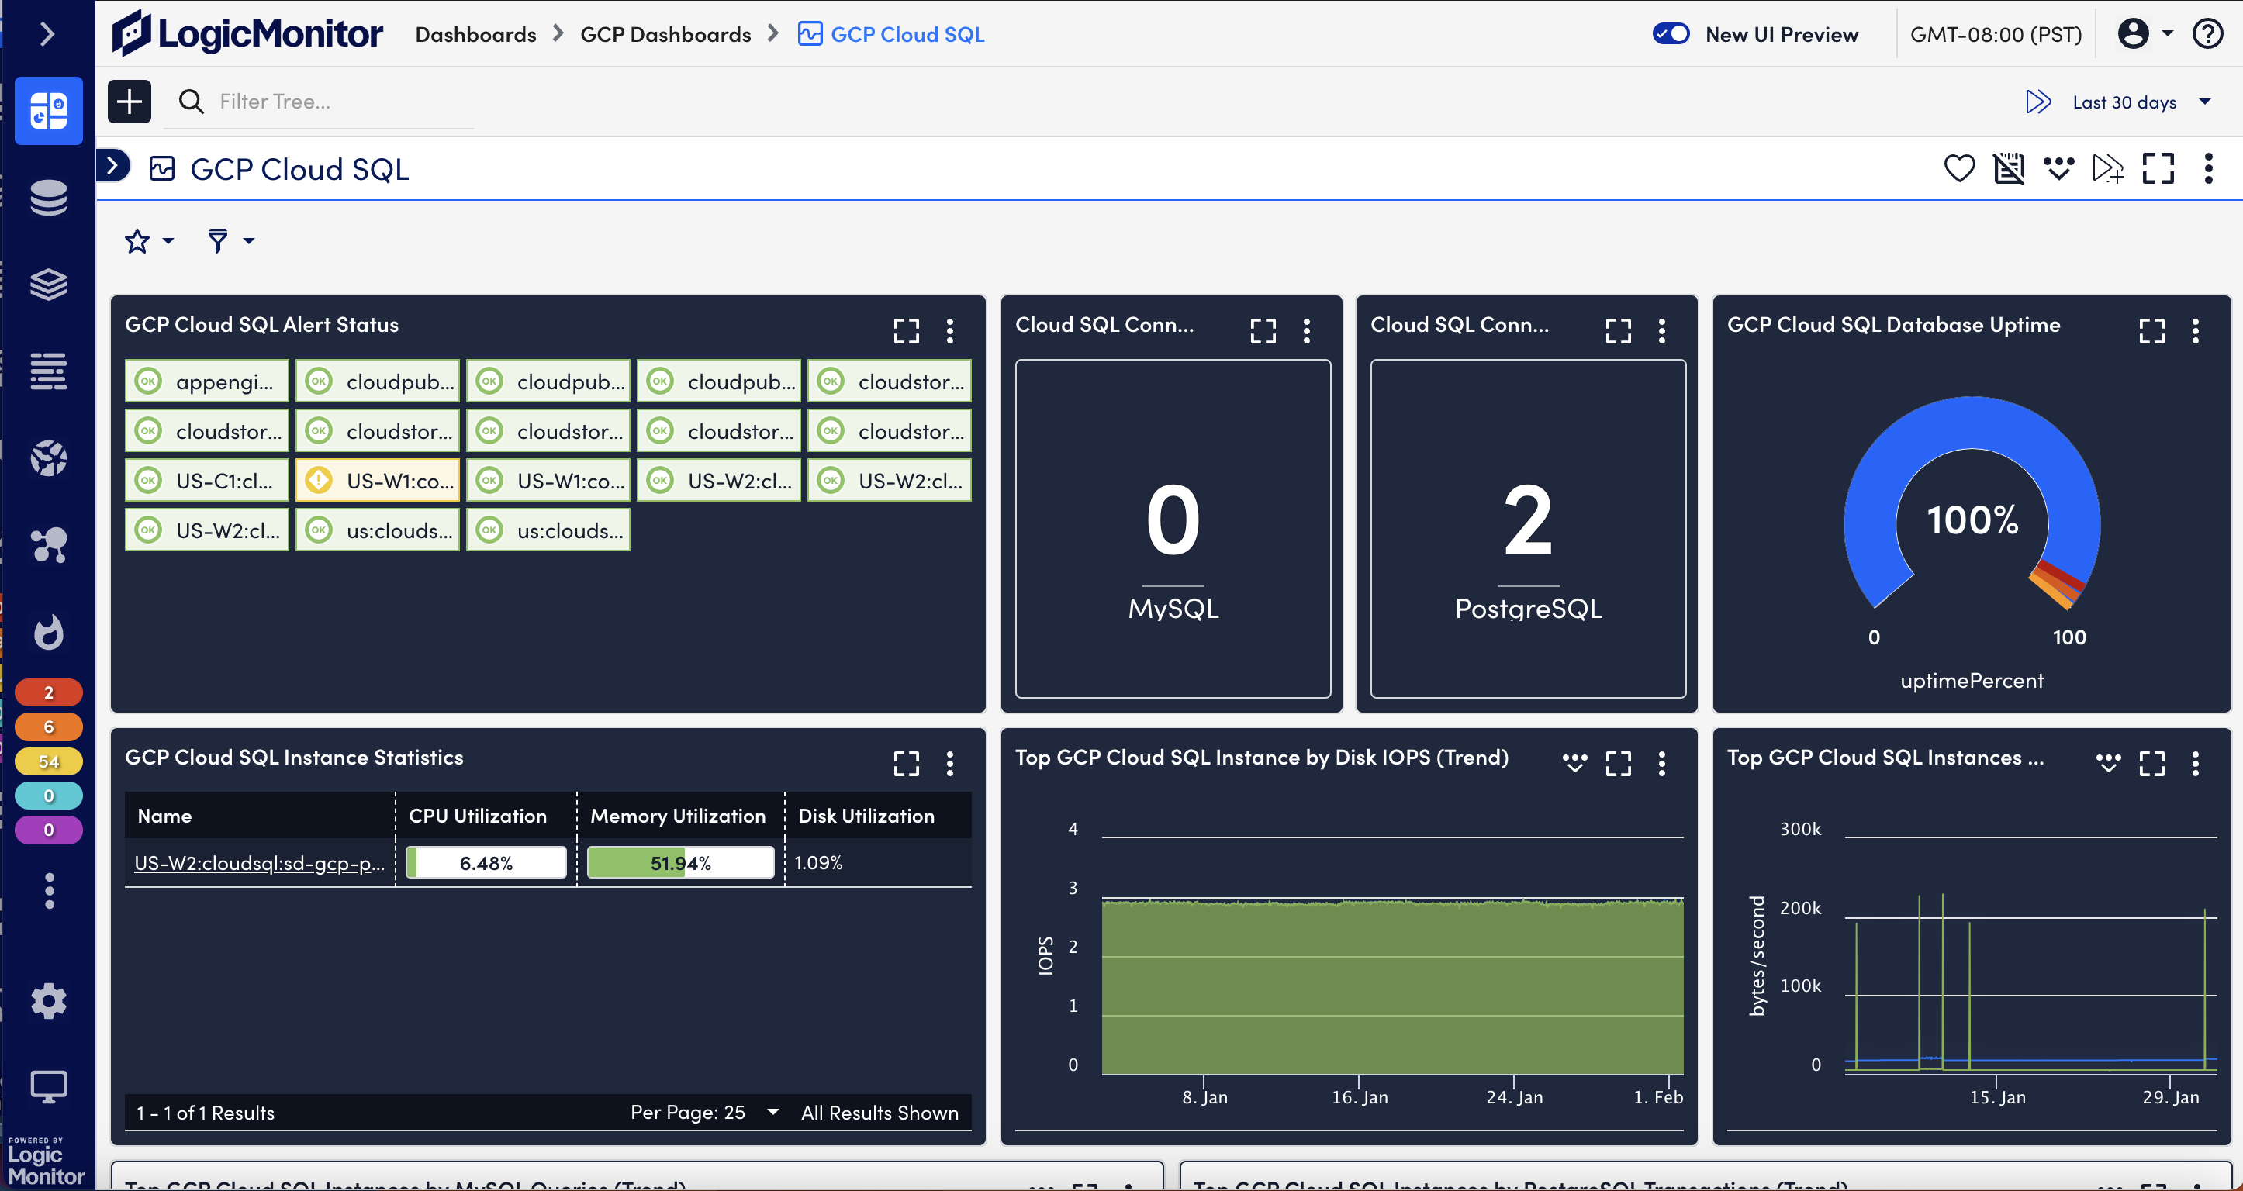Enter fullscreen mode for the dashboard
This screenshot has width=2243, height=1191.
pos(2158,168)
